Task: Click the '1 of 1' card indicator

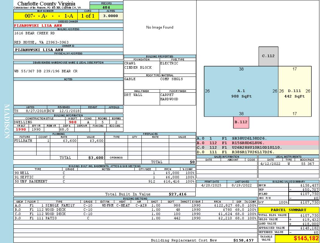Action: click(88, 16)
